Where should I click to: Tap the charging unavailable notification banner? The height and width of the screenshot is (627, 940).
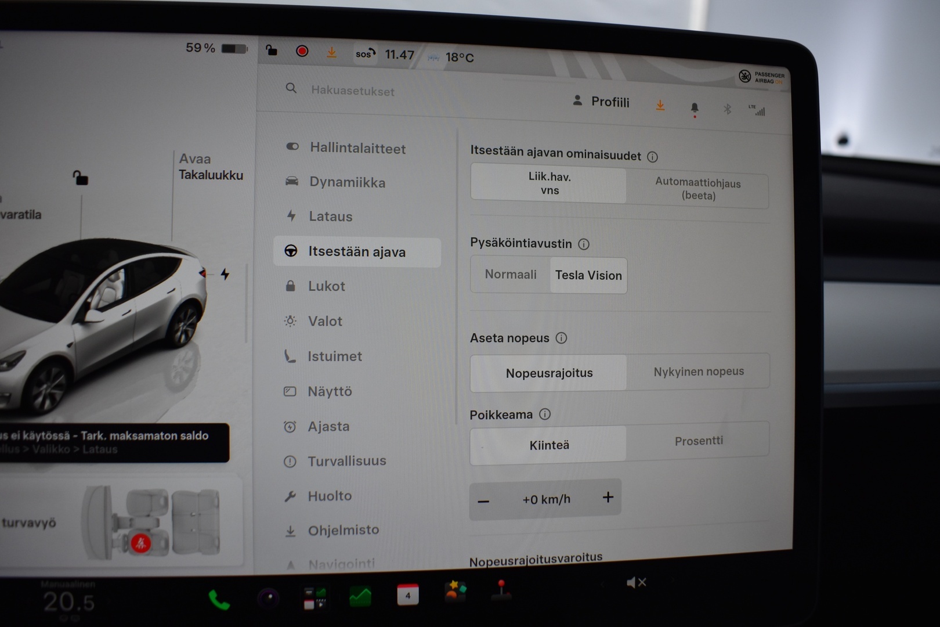(x=113, y=442)
